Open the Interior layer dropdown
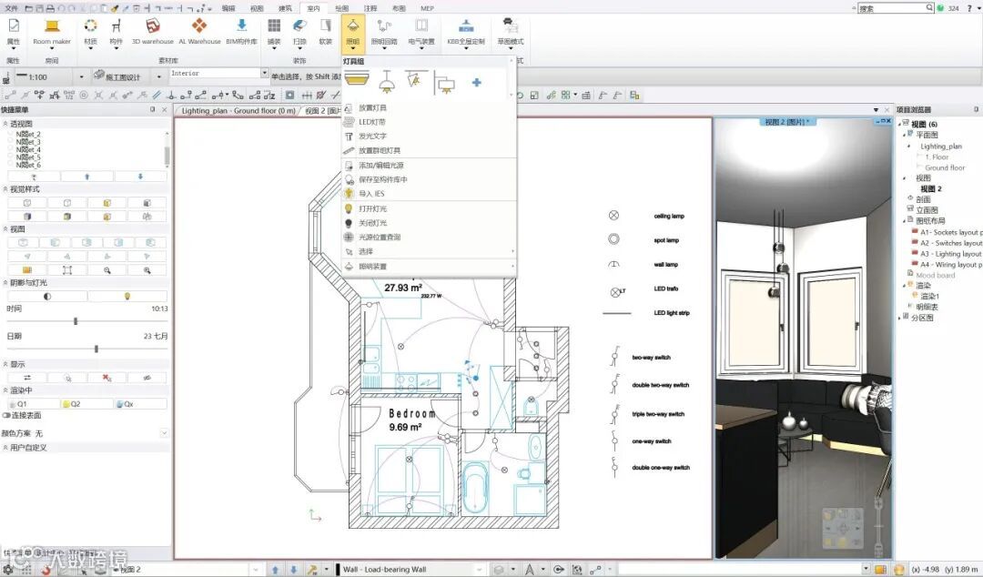Screen dimensions: 983x577 tap(264, 74)
